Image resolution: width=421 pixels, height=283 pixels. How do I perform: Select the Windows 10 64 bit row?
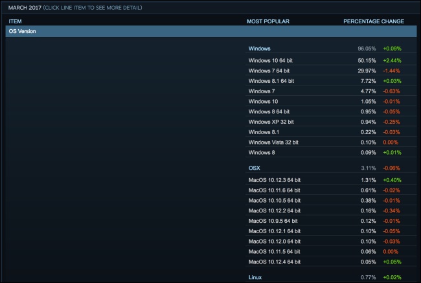coord(331,60)
